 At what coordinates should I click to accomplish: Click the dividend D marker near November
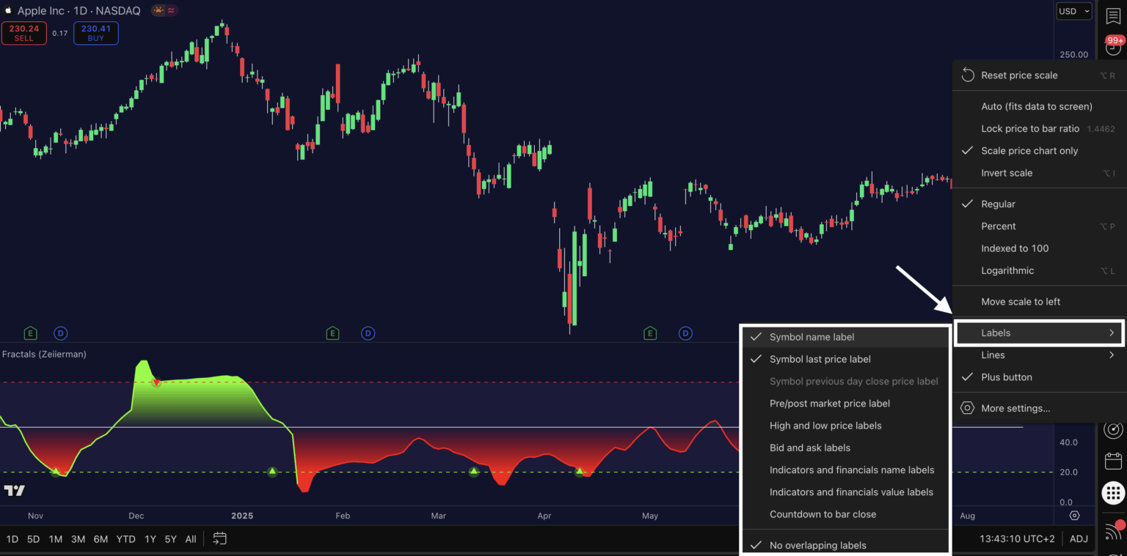pyautogui.click(x=60, y=333)
